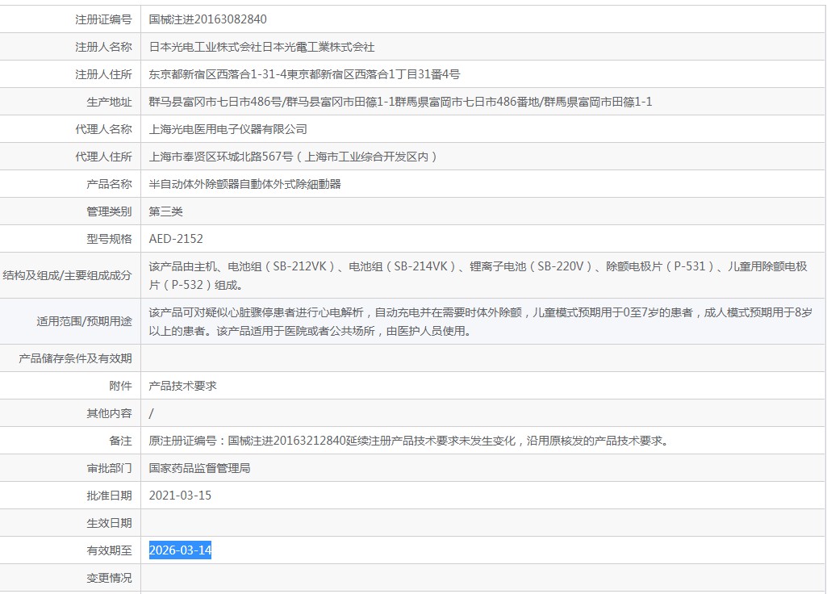Click the slash value in 其他内容 row
This screenshot has width=827, height=594.
pyautogui.click(x=152, y=413)
